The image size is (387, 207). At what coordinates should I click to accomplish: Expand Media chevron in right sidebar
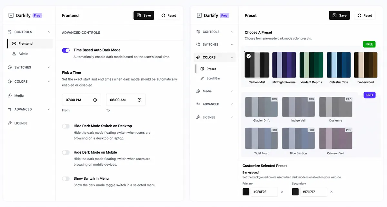tap(232, 91)
